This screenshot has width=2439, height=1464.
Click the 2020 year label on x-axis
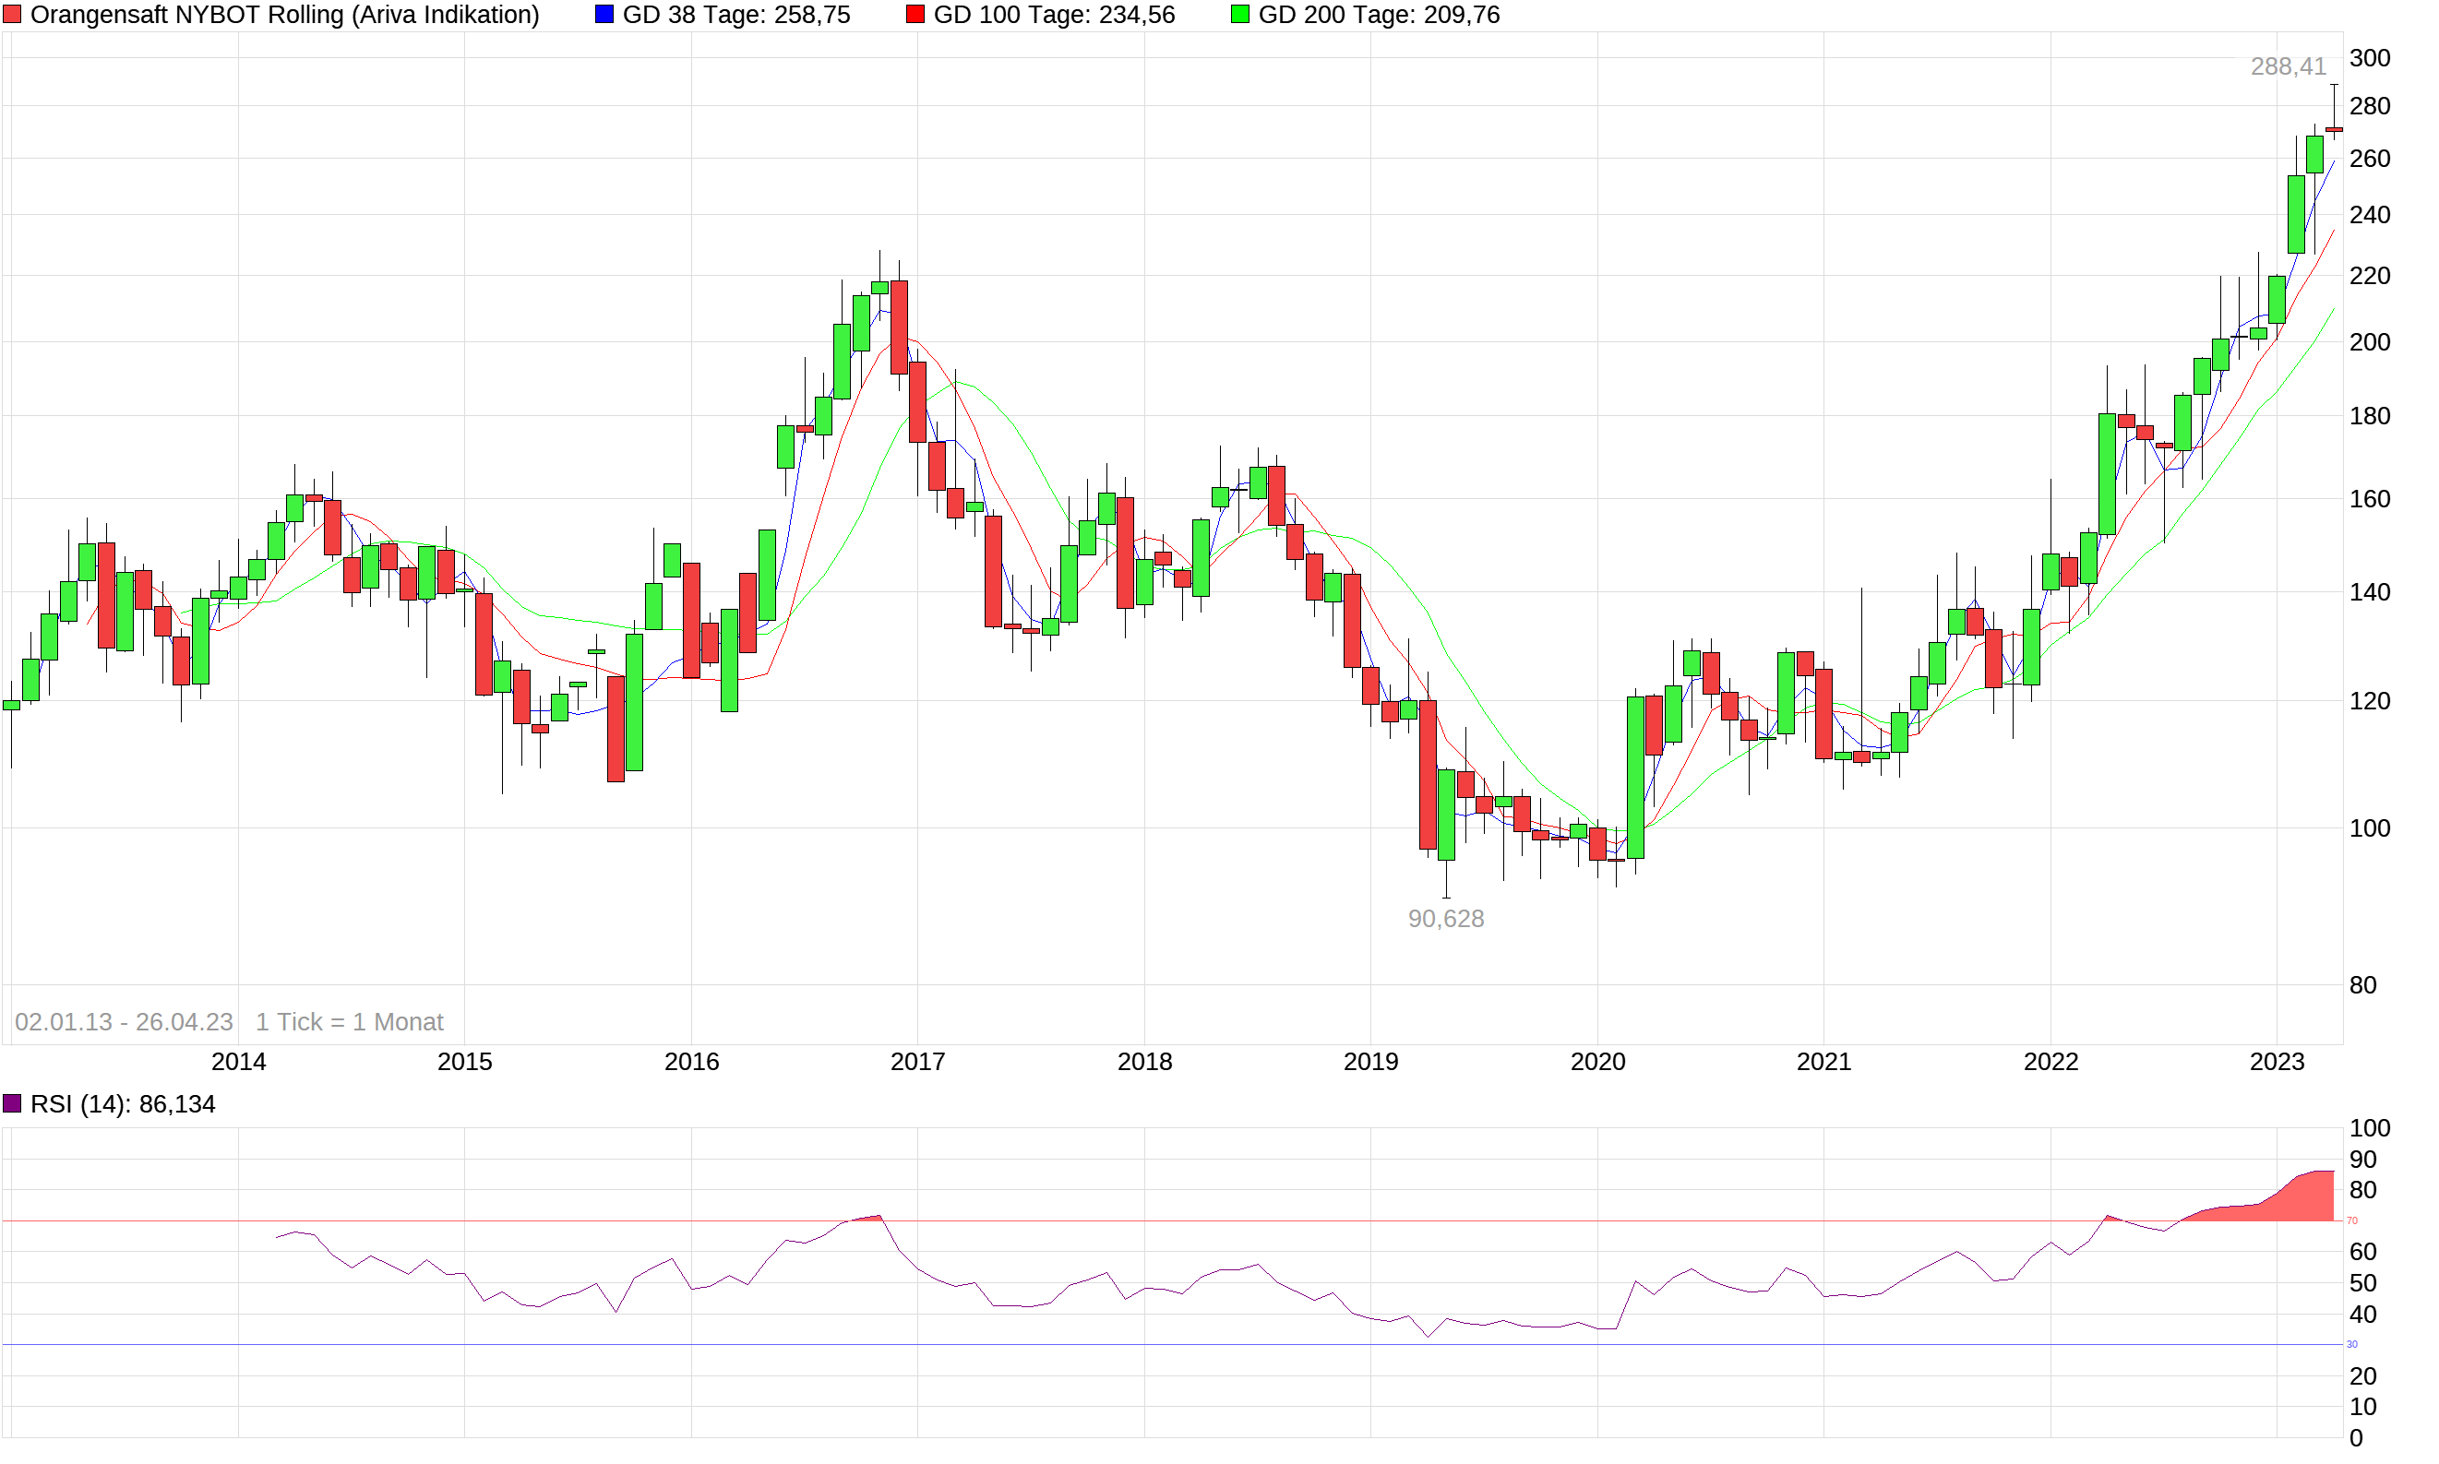pos(1596,1062)
